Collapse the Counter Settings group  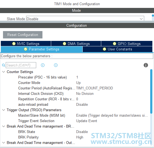tap(4, 72)
